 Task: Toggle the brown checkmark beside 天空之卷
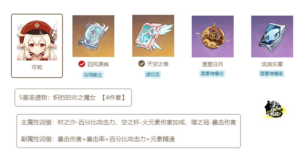point(141,64)
